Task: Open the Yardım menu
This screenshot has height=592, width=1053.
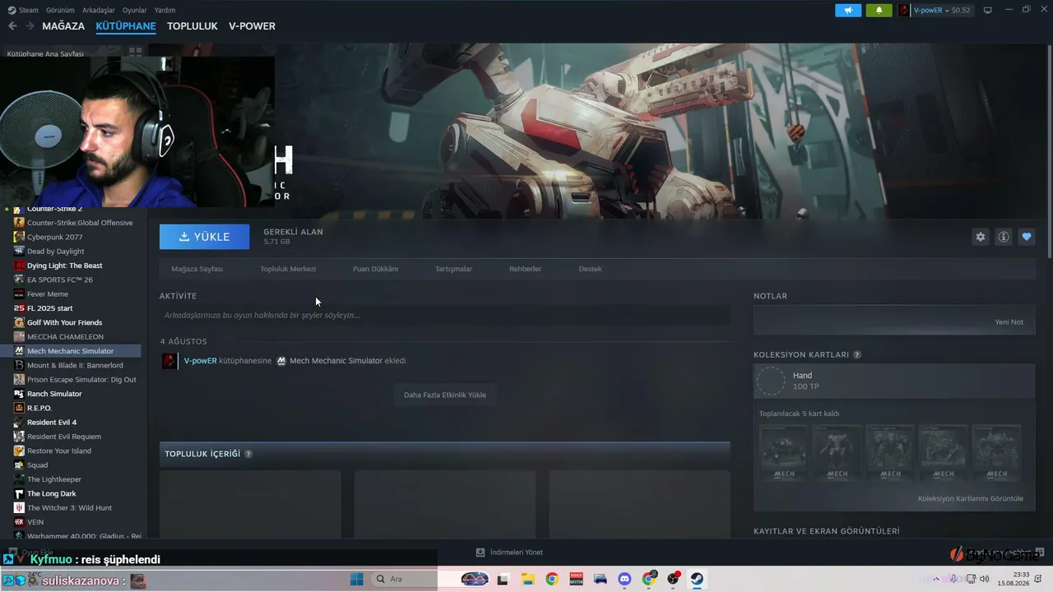Action: [x=165, y=10]
